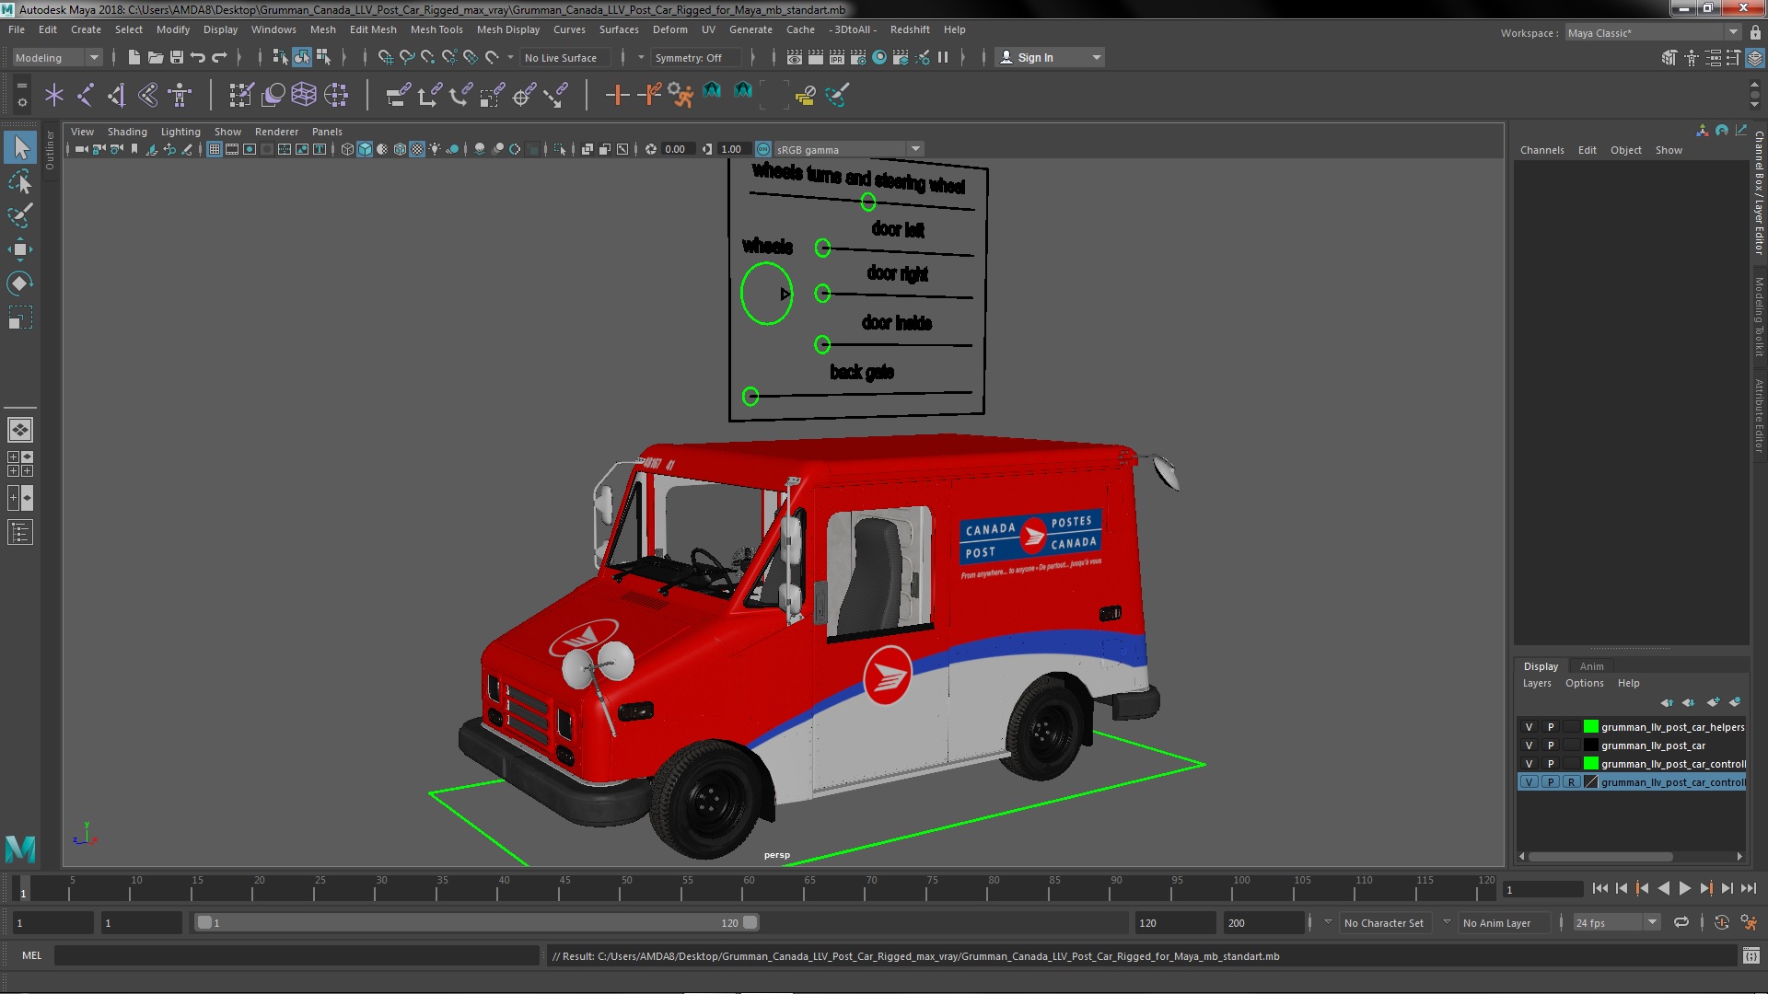The height and width of the screenshot is (994, 1768).
Task: Open the 24 fps frame rate dropdown
Action: tap(1616, 923)
